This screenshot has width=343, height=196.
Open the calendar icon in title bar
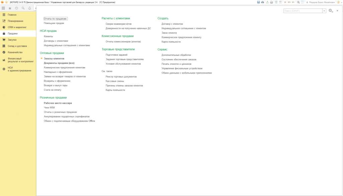pos(280,2)
